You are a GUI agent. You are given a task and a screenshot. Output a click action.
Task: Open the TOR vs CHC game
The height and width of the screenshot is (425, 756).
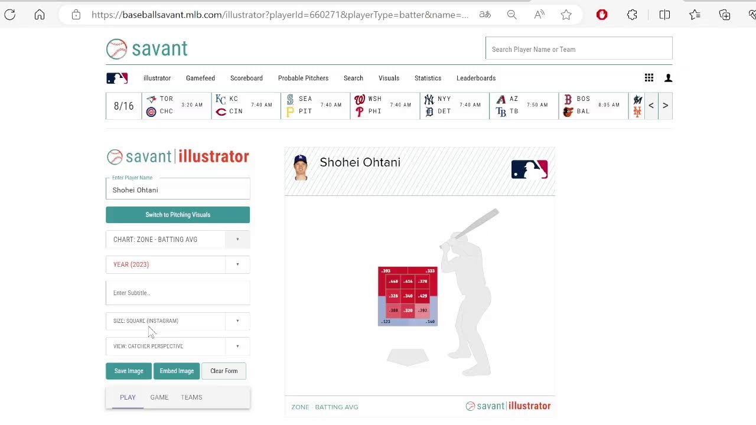[177, 106]
